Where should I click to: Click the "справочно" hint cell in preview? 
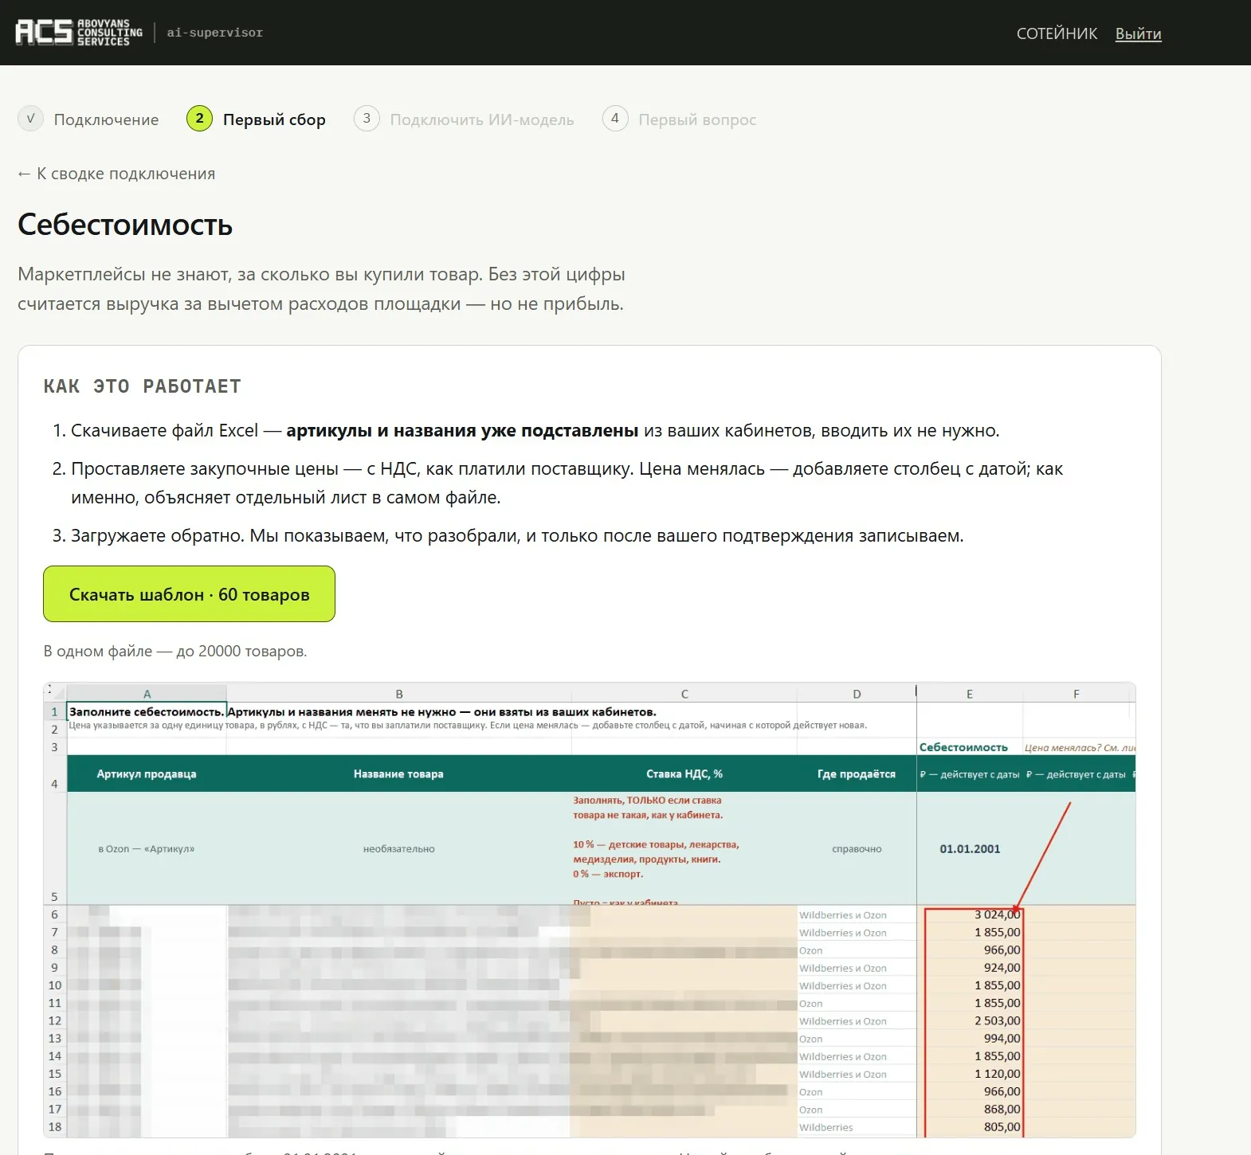pos(857,849)
